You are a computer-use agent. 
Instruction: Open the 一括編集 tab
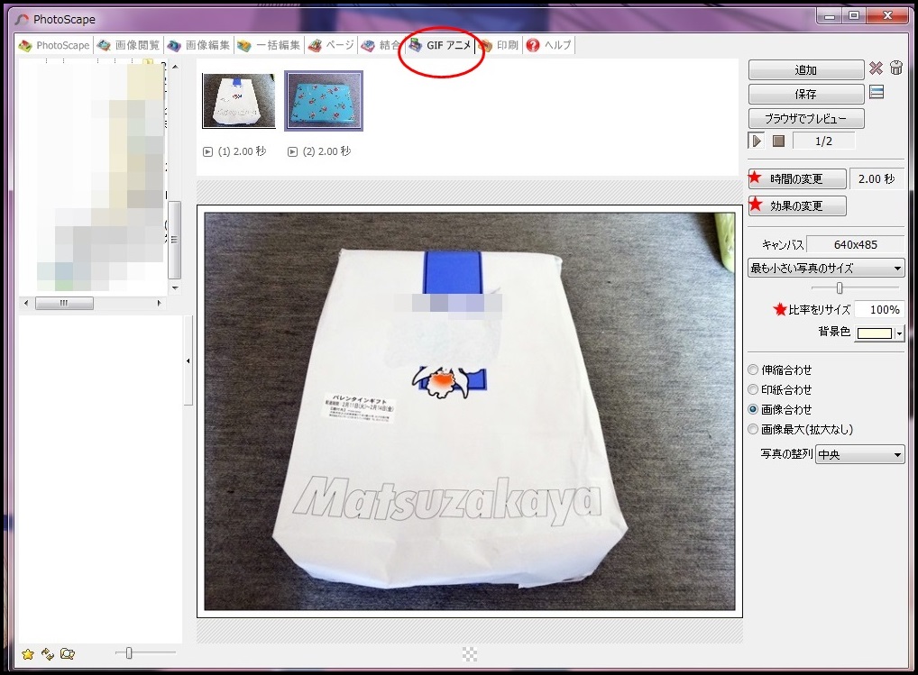(x=269, y=45)
